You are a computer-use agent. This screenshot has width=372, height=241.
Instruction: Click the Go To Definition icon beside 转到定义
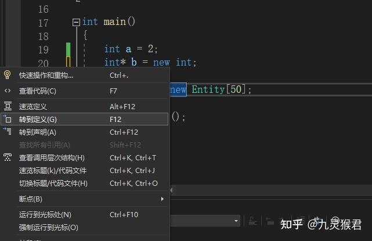pos(8,119)
